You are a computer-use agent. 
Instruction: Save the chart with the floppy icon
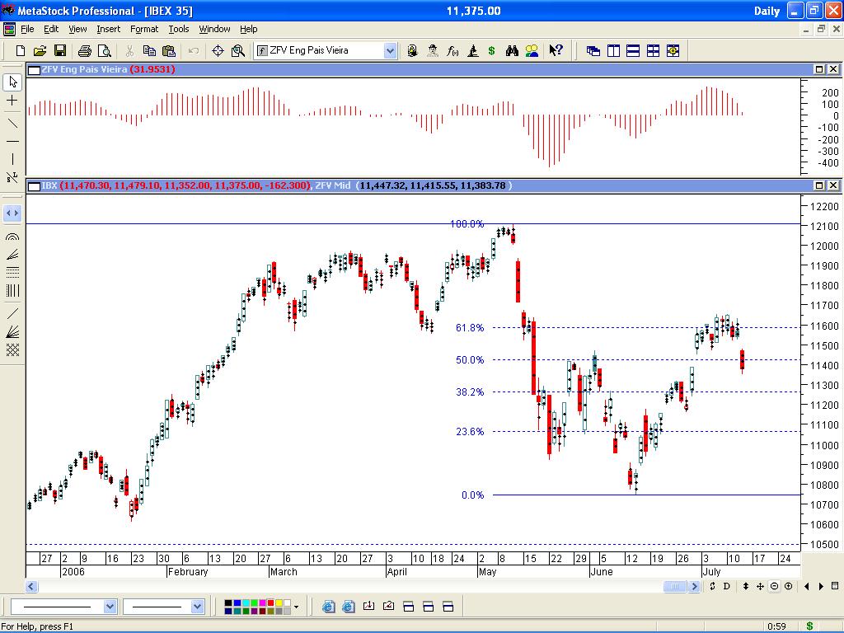59,50
